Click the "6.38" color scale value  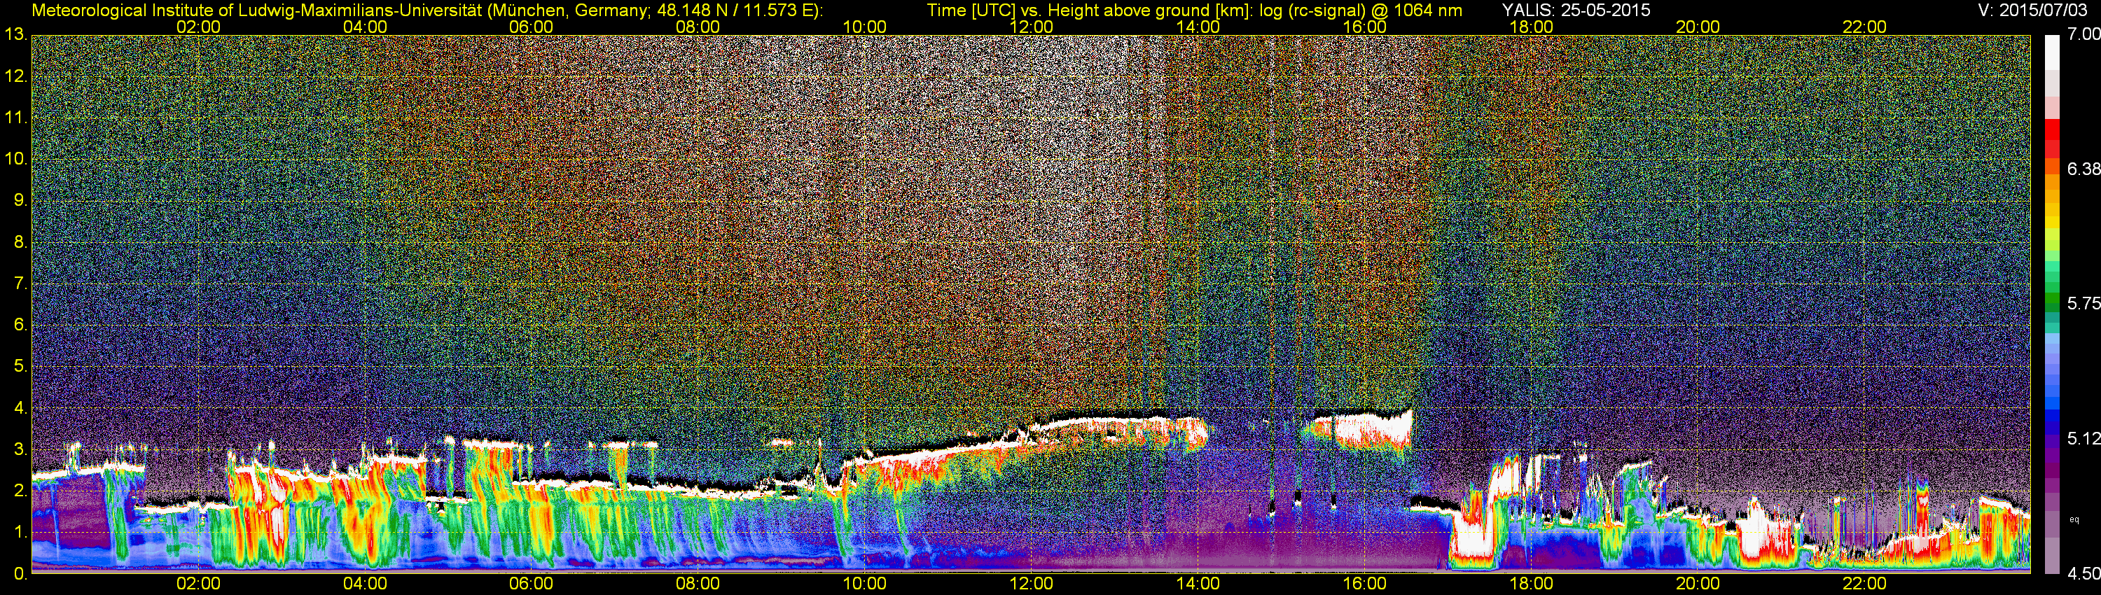tap(2084, 169)
